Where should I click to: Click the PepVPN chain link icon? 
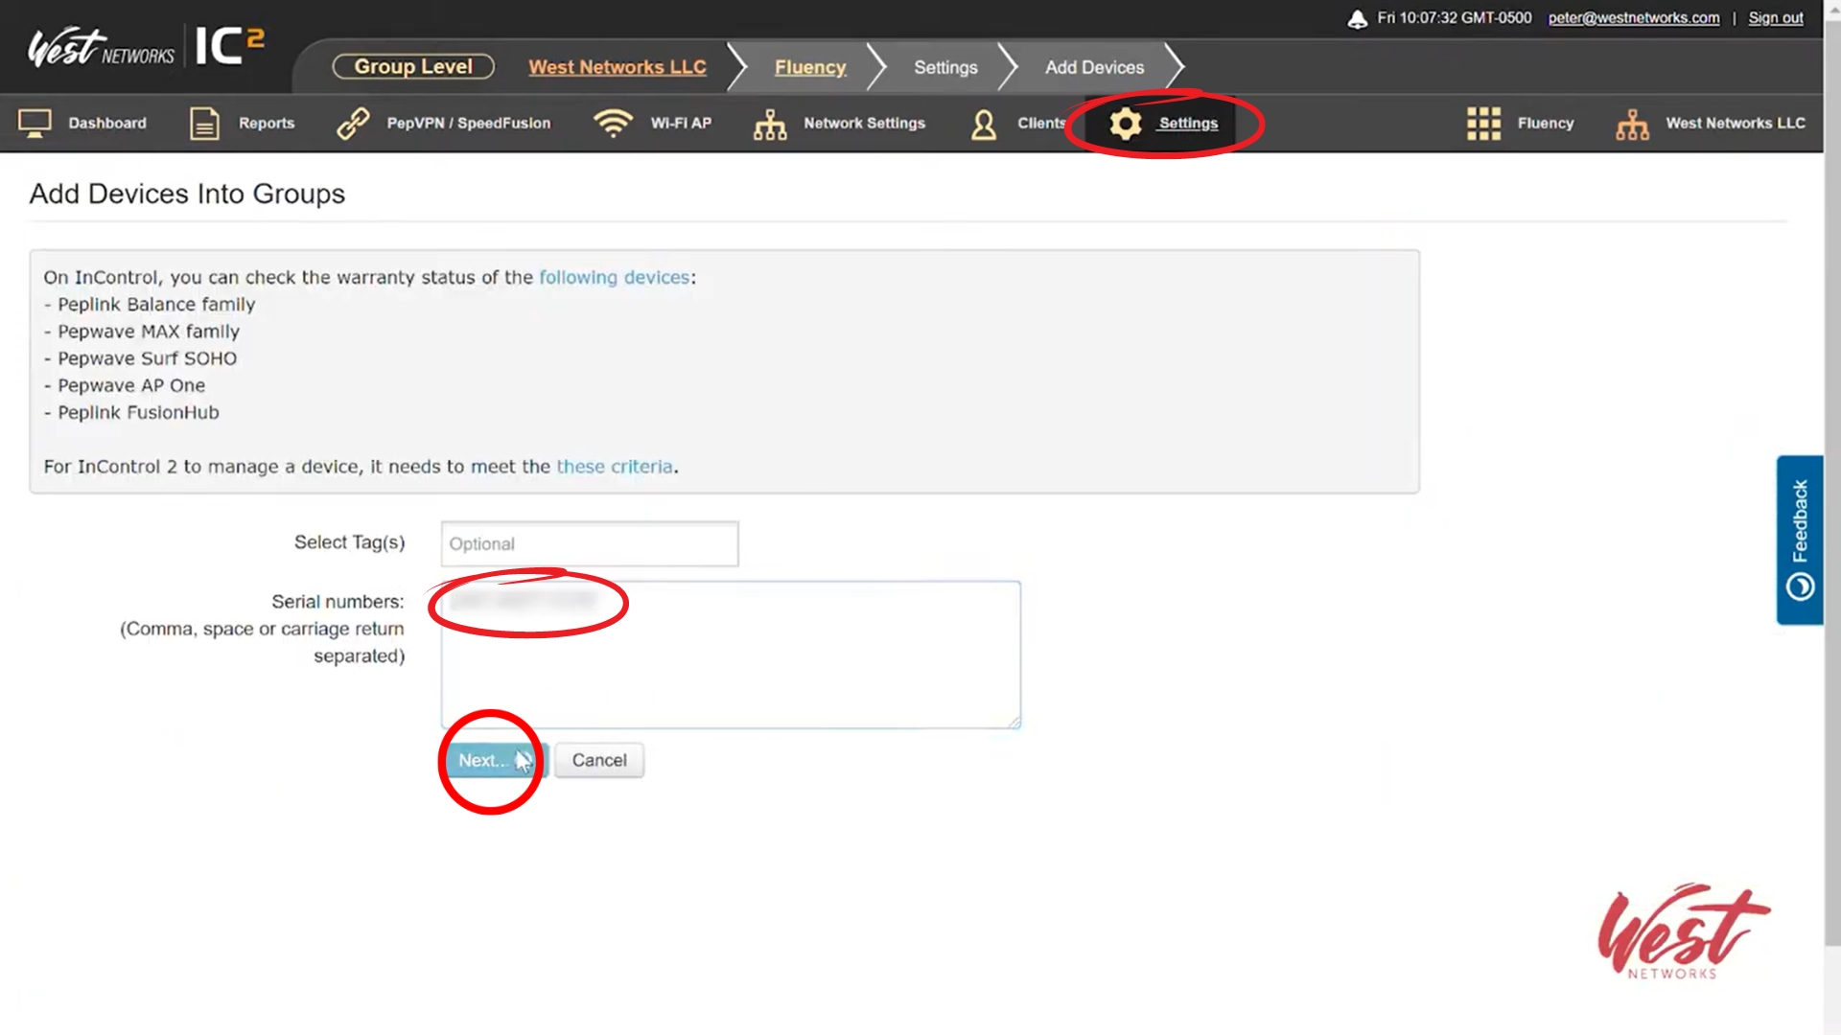[353, 124]
